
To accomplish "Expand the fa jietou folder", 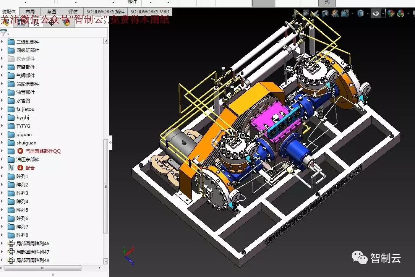I will (2, 109).
